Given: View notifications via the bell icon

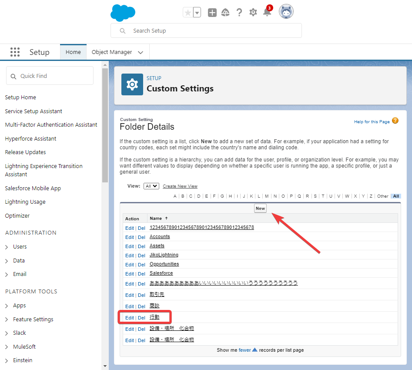Looking at the screenshot, I should pyautogui.click(x=267, y=13).
